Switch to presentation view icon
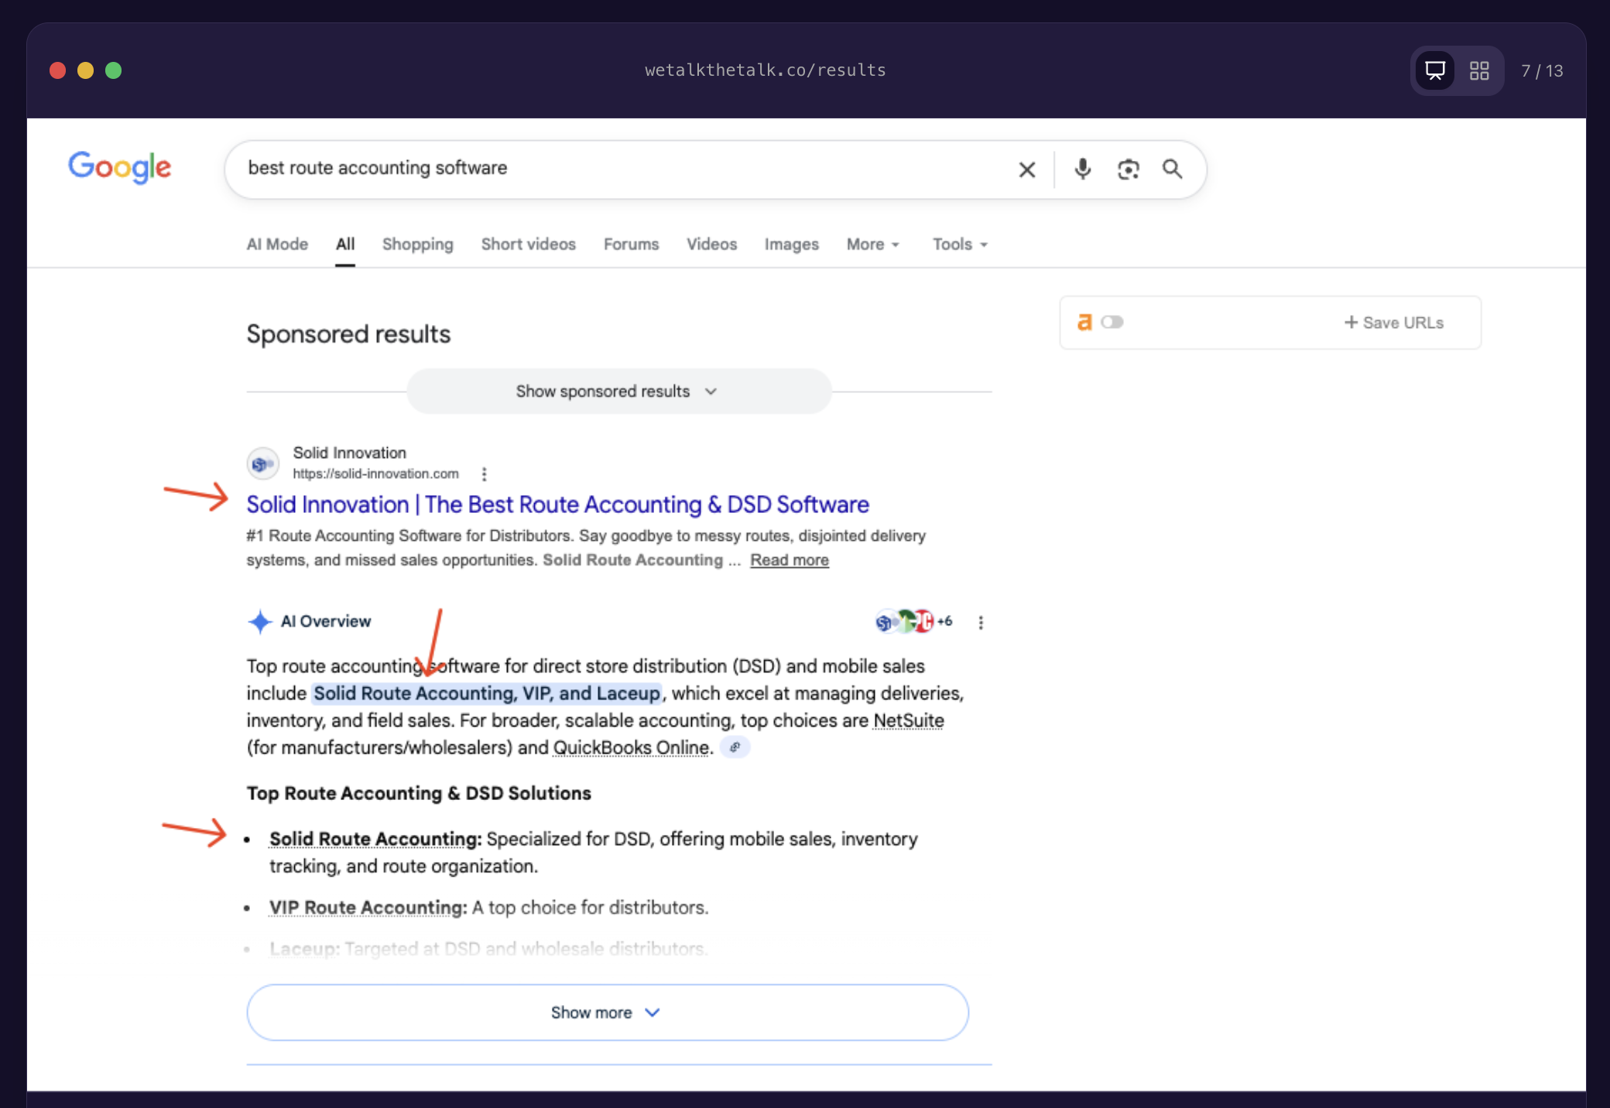Screen dimensions: 1610x1108 pos(1434,70)
